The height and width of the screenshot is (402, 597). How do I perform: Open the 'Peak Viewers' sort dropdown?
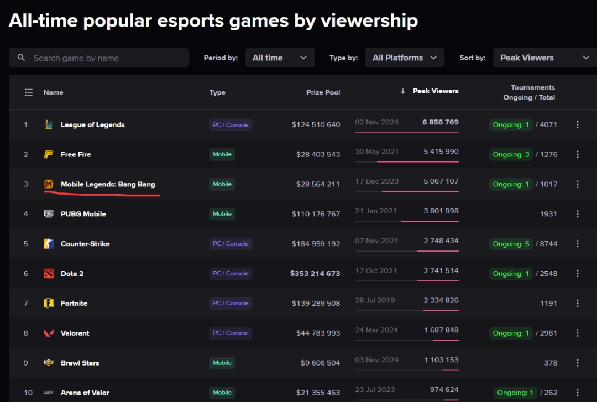pos(544,58)
